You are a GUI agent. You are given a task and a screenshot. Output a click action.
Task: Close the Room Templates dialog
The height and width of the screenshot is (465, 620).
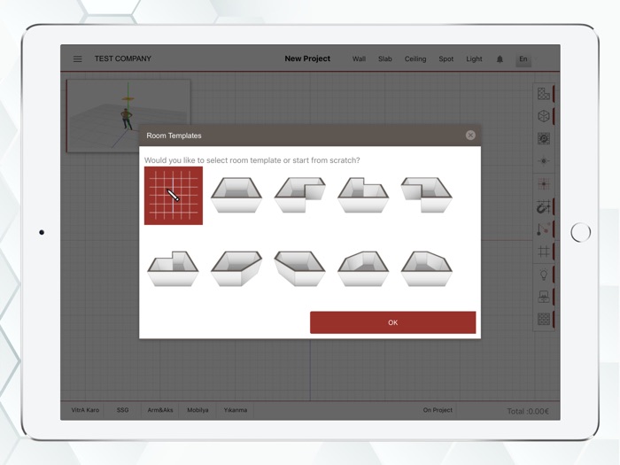470,136
